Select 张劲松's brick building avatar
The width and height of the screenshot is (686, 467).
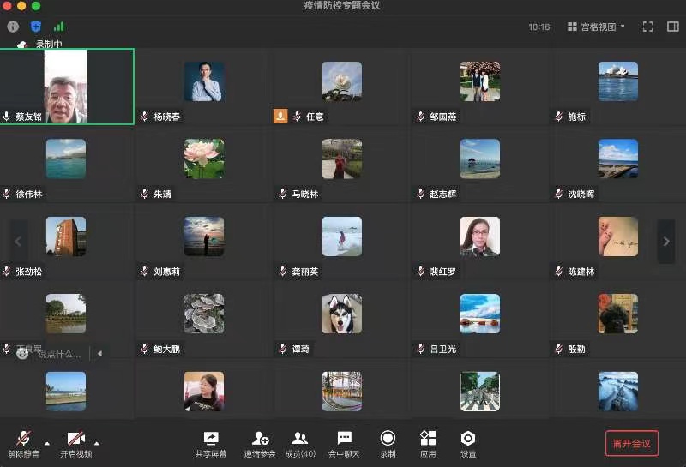(x=66, y=236)
